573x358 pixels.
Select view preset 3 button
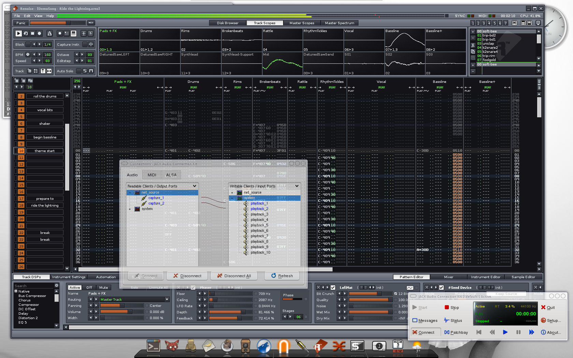(484, 23)
